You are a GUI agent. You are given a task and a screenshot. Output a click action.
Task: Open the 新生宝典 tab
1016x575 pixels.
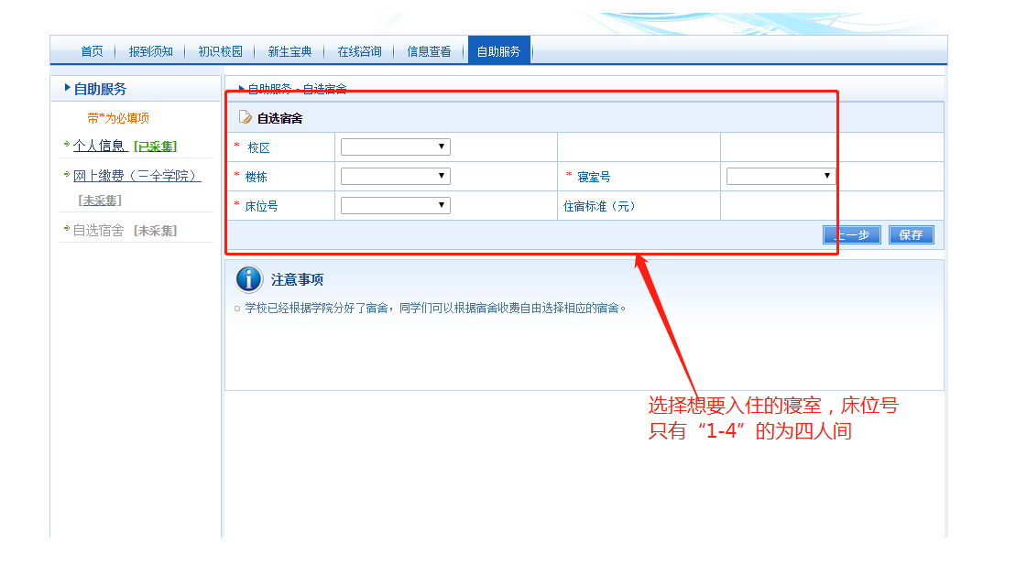tap(290, 51)
